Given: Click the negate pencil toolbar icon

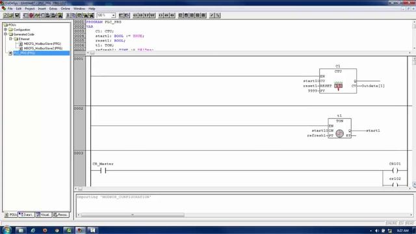Looking at the screenshot, I should 212,16.
